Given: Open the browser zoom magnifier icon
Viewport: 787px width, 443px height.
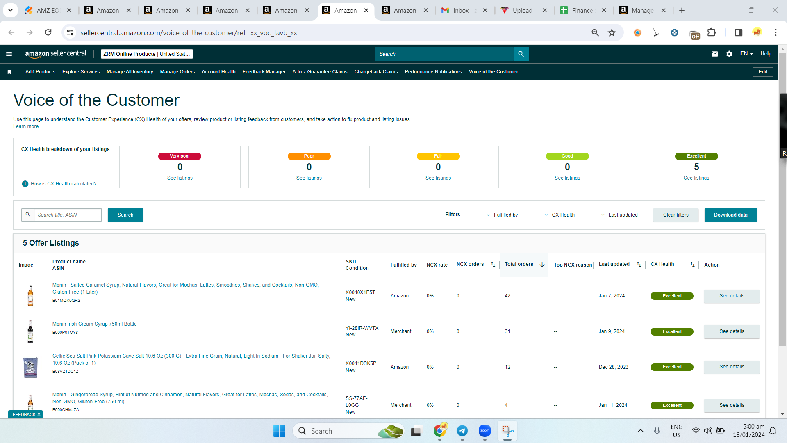Looking at the screenshot, I should 595,32.
